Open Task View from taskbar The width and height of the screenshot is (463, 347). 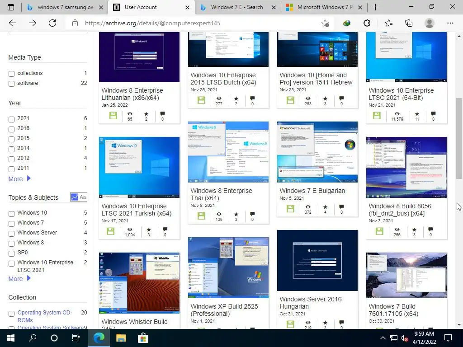click(x=76, y=338)
